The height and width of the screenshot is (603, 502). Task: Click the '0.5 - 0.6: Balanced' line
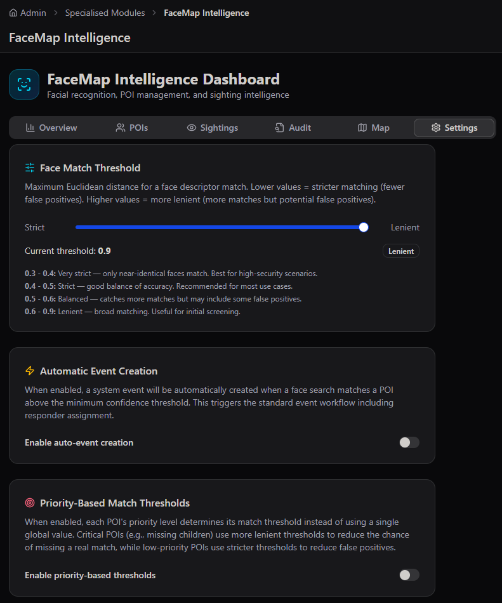163,299
